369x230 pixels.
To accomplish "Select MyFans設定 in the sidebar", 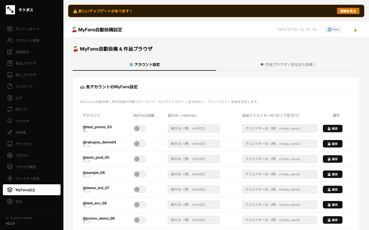I will pos(32,190).
